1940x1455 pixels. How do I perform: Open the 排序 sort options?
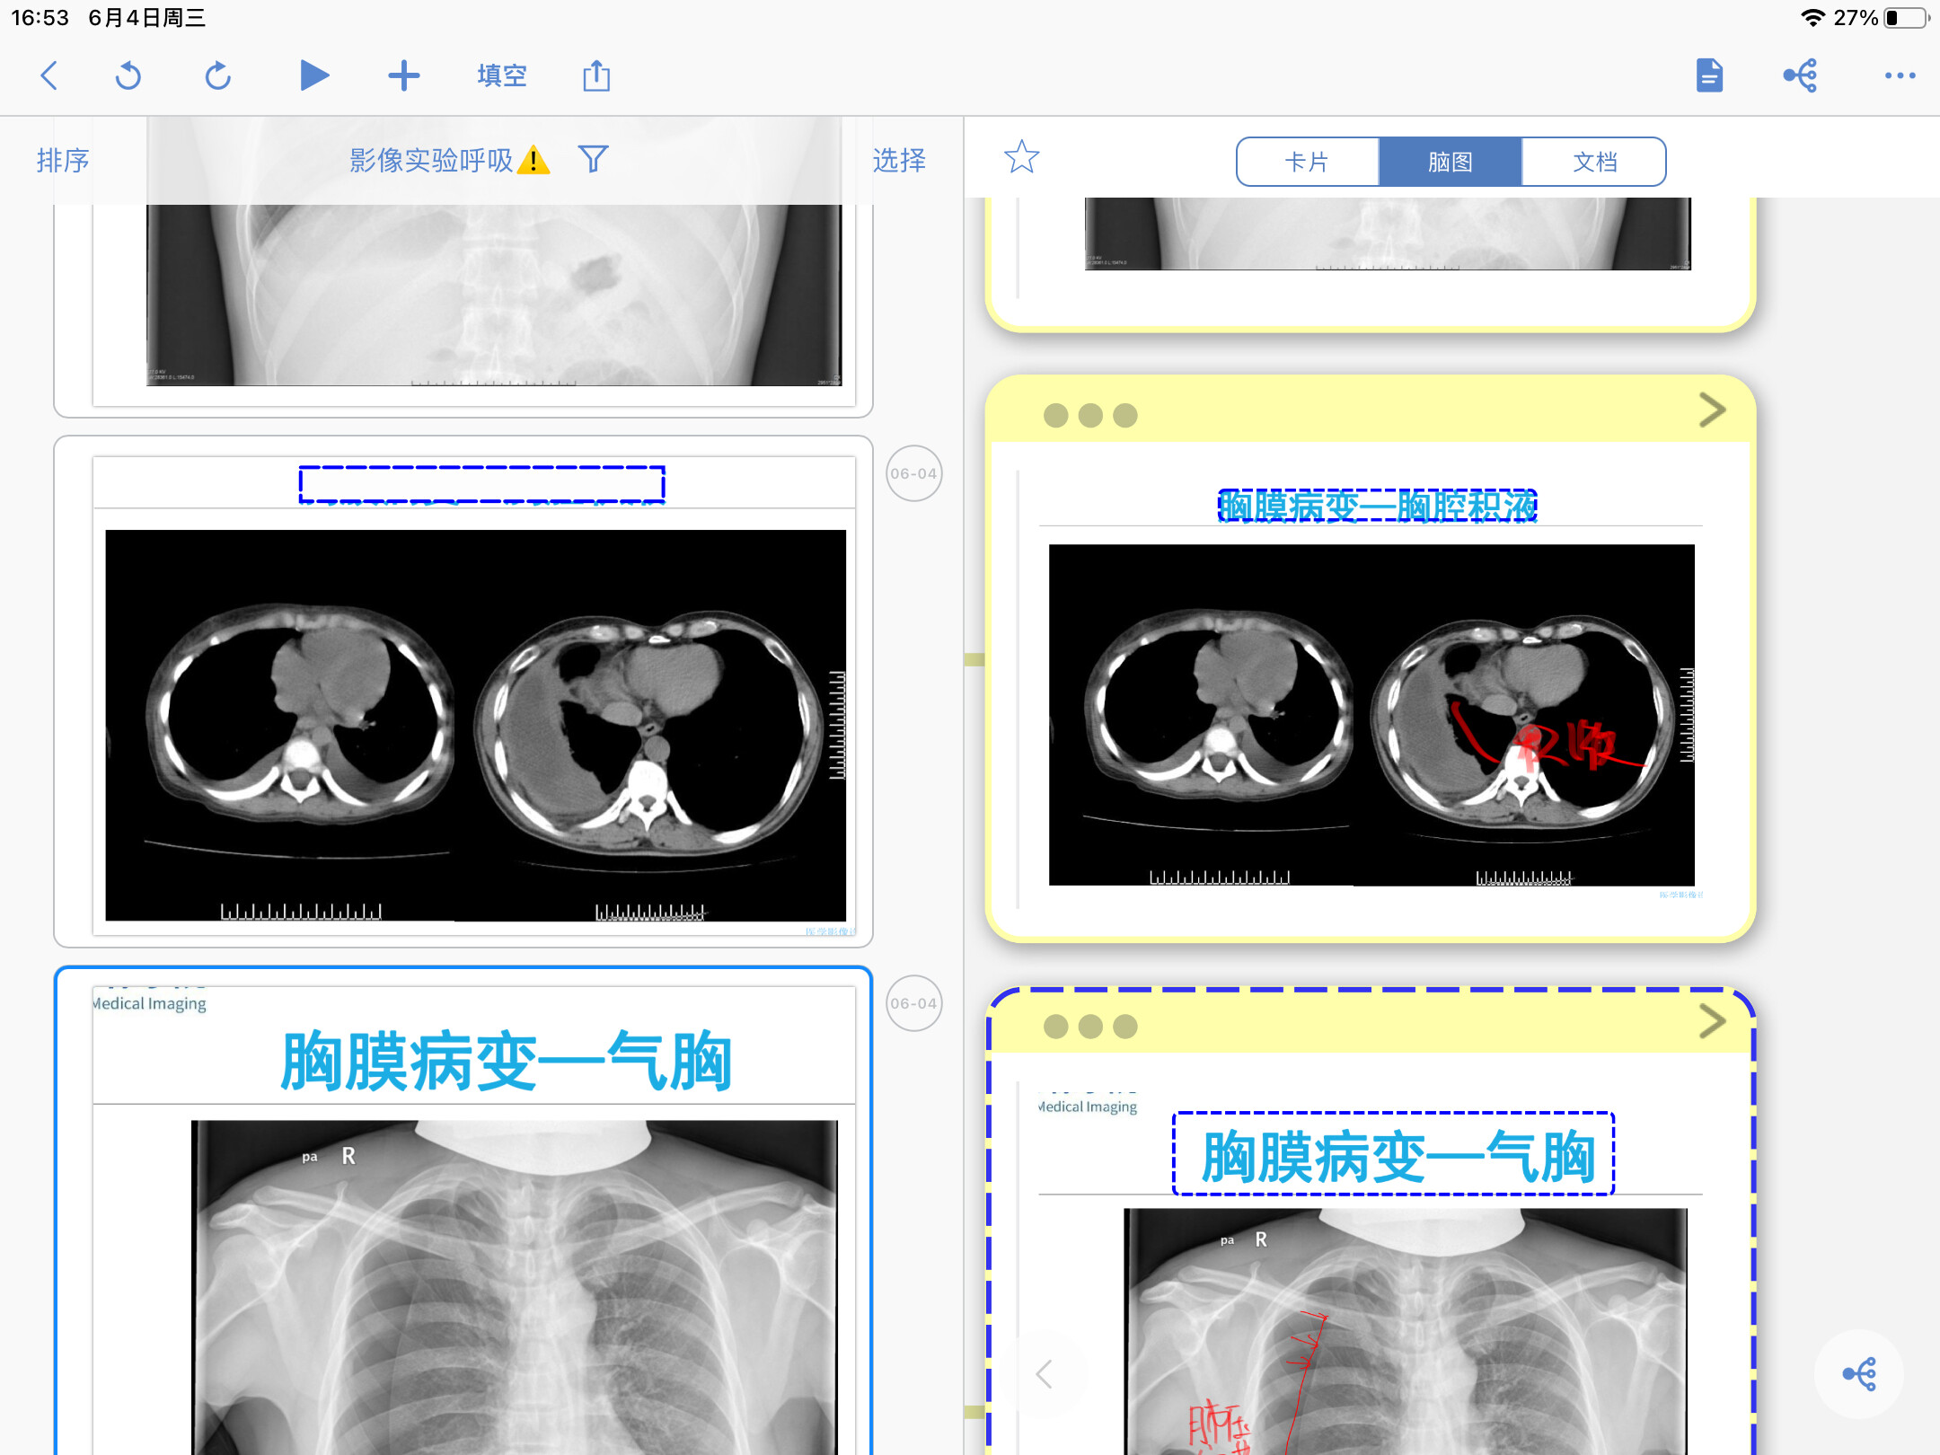click(63, 160)
